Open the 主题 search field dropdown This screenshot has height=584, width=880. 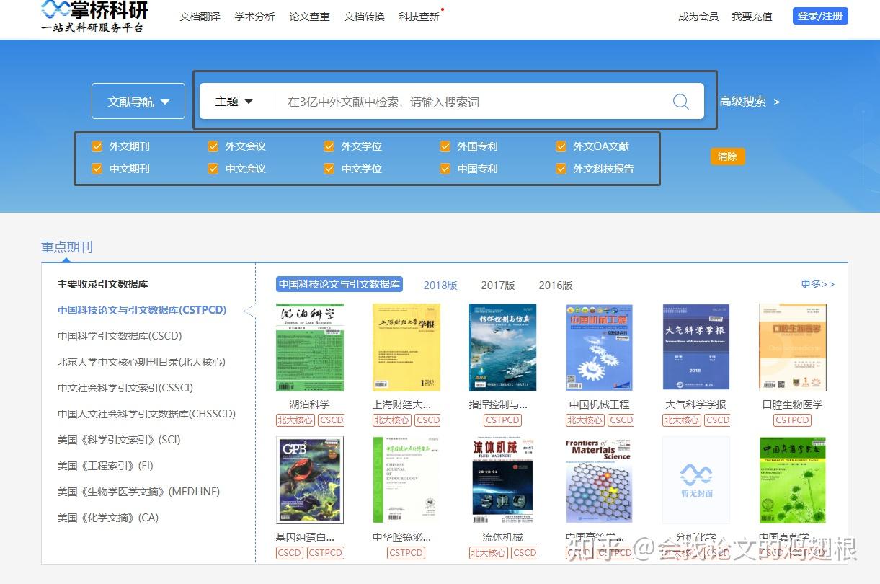coord(233,101)
